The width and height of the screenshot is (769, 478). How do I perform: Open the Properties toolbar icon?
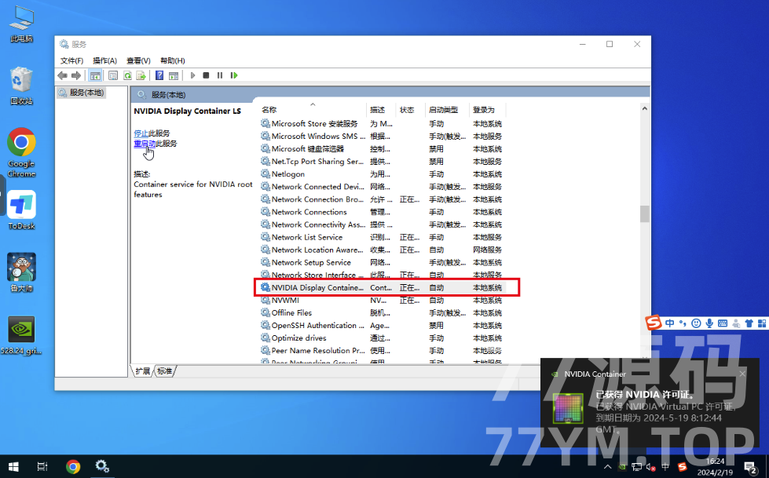(113, 75)
